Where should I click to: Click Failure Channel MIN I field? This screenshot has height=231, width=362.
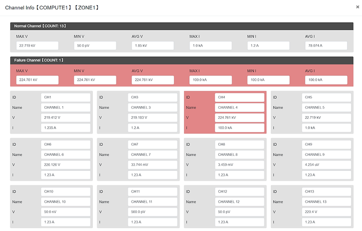(x=268, y=80)
